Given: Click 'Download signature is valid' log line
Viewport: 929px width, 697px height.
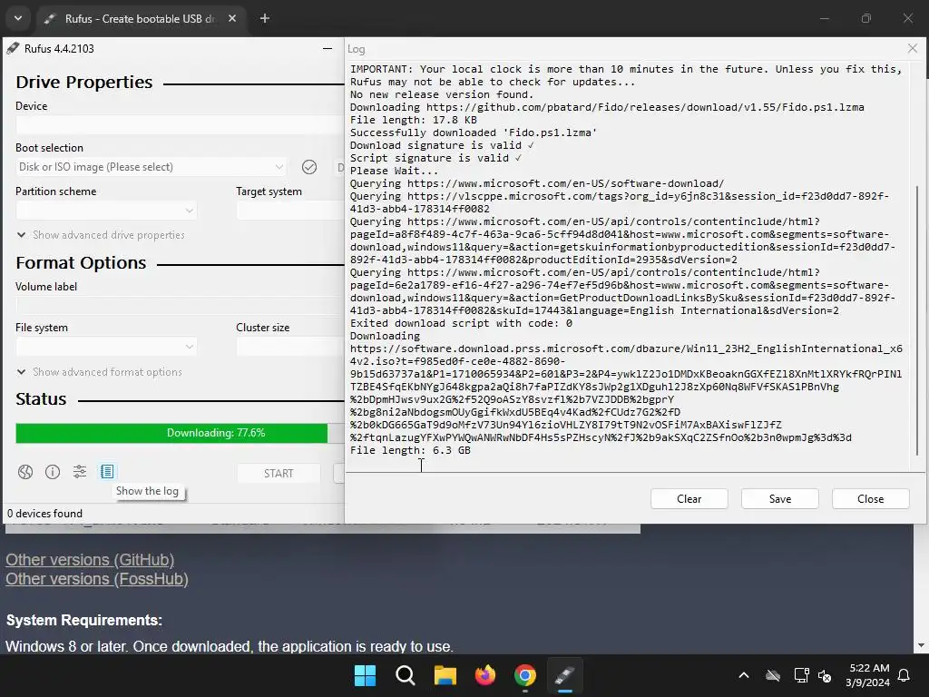Looking at the screenshot, I should (442, 146).
